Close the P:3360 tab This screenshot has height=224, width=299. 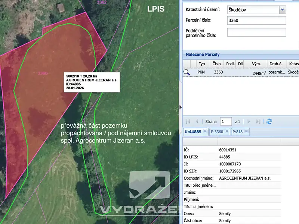pos(227,131)
